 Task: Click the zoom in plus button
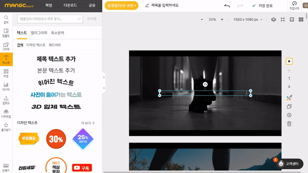222,20
